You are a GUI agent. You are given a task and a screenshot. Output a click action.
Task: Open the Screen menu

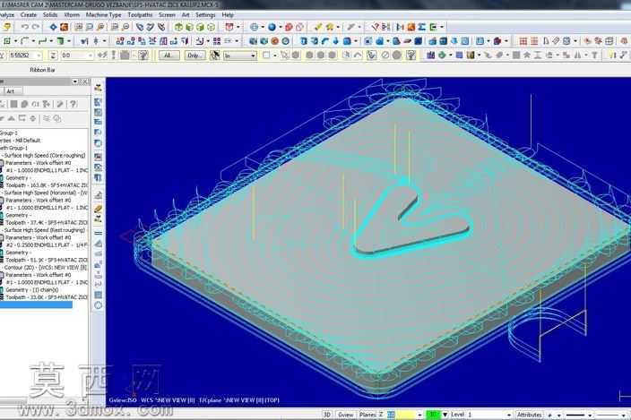point(167,15)
